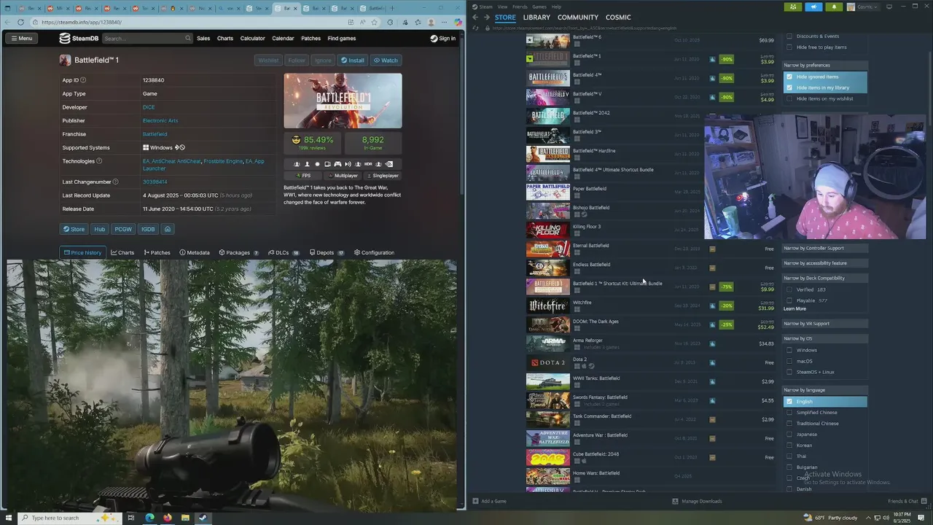Open Sales in SteamDB navigation

pyautogui.click(x=203, y=38)
